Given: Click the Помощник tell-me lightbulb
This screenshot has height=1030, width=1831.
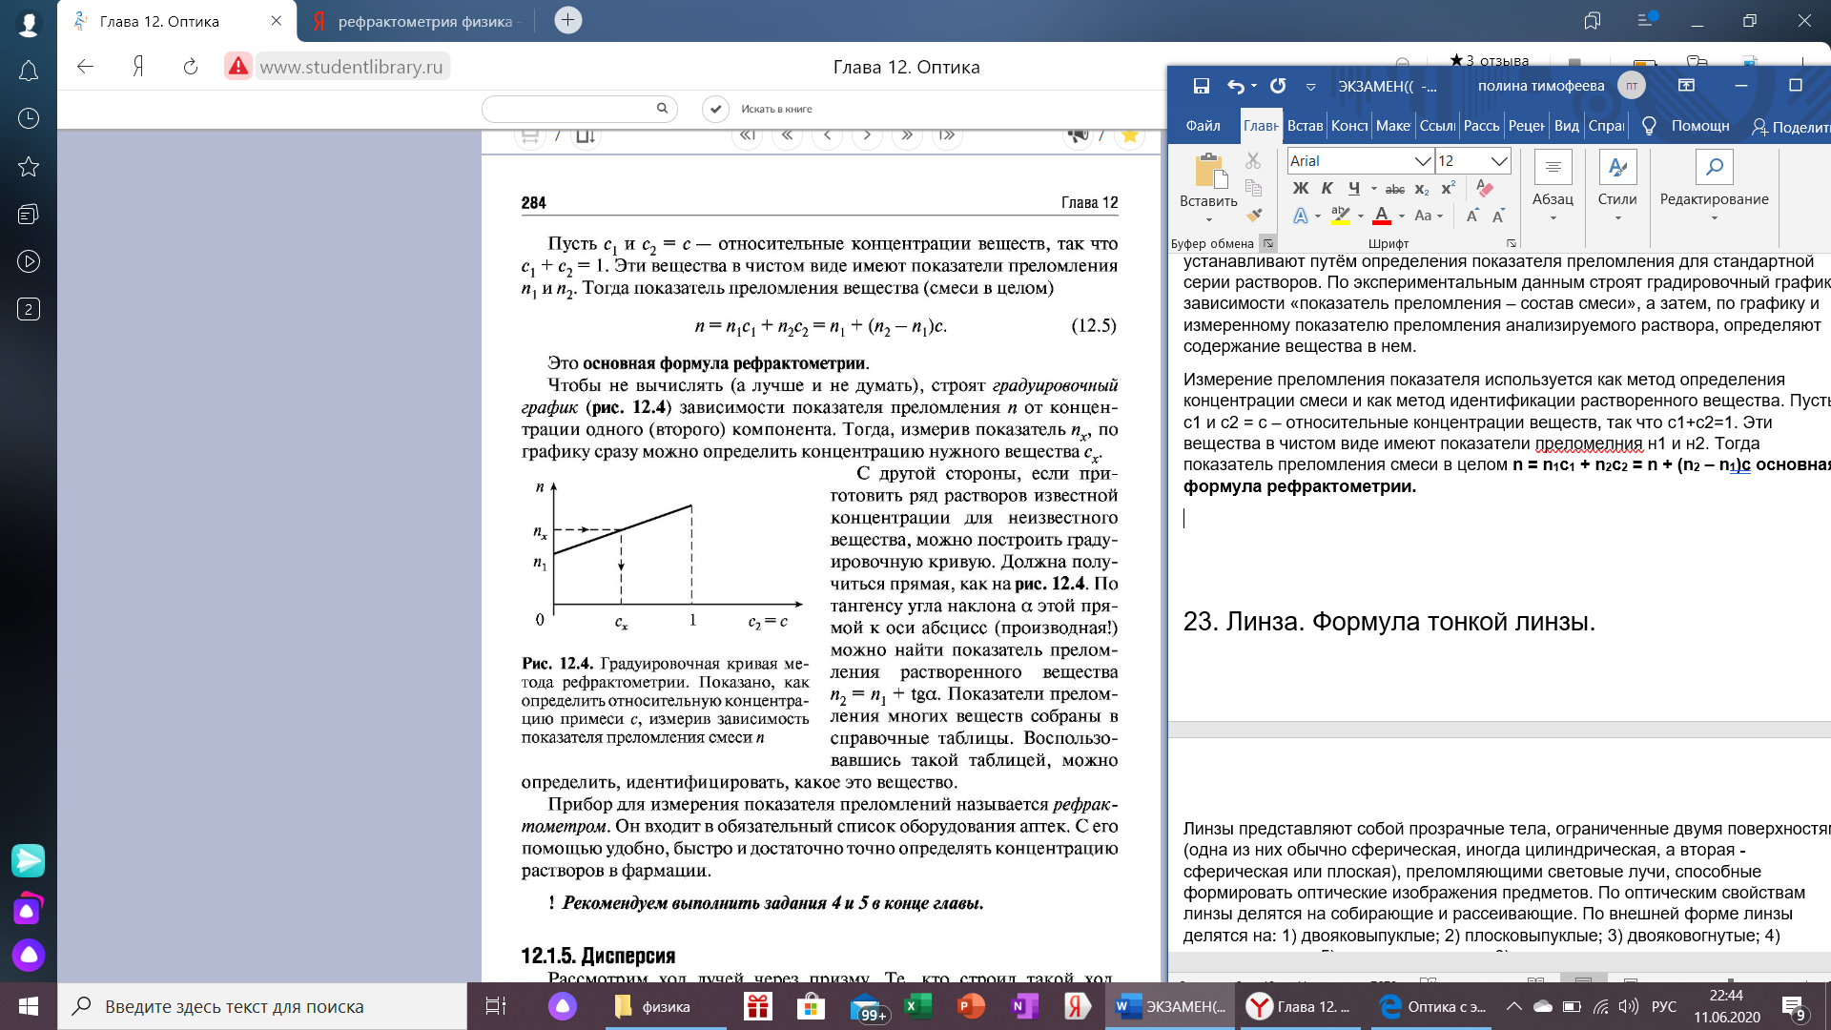Looking at the screenshot, I should [x=1649, y=126].
